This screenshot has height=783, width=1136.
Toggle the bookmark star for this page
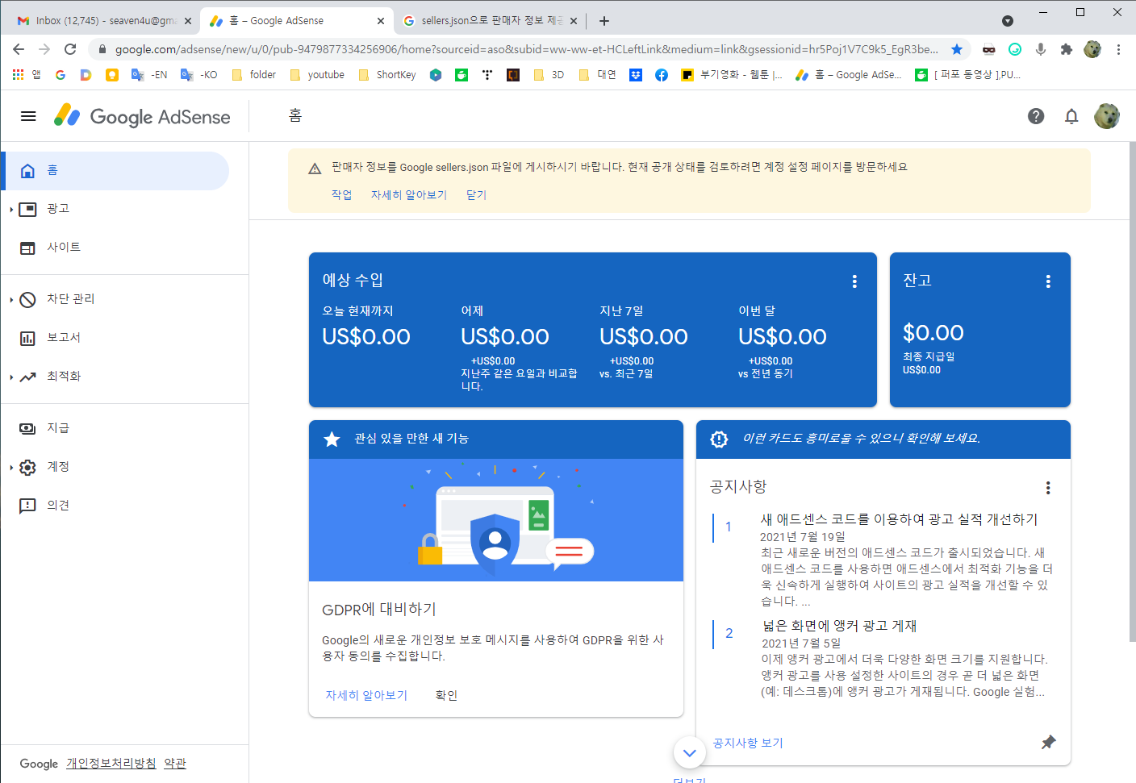957,49
